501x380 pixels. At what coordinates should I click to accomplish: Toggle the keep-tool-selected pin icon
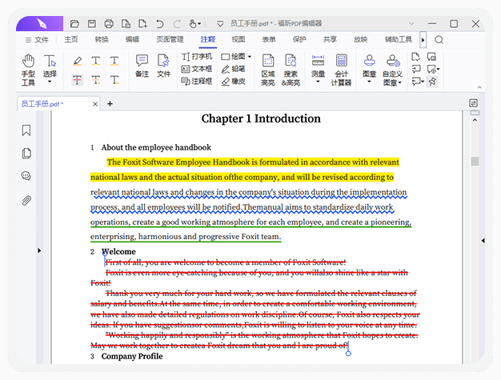coord(432,82)
